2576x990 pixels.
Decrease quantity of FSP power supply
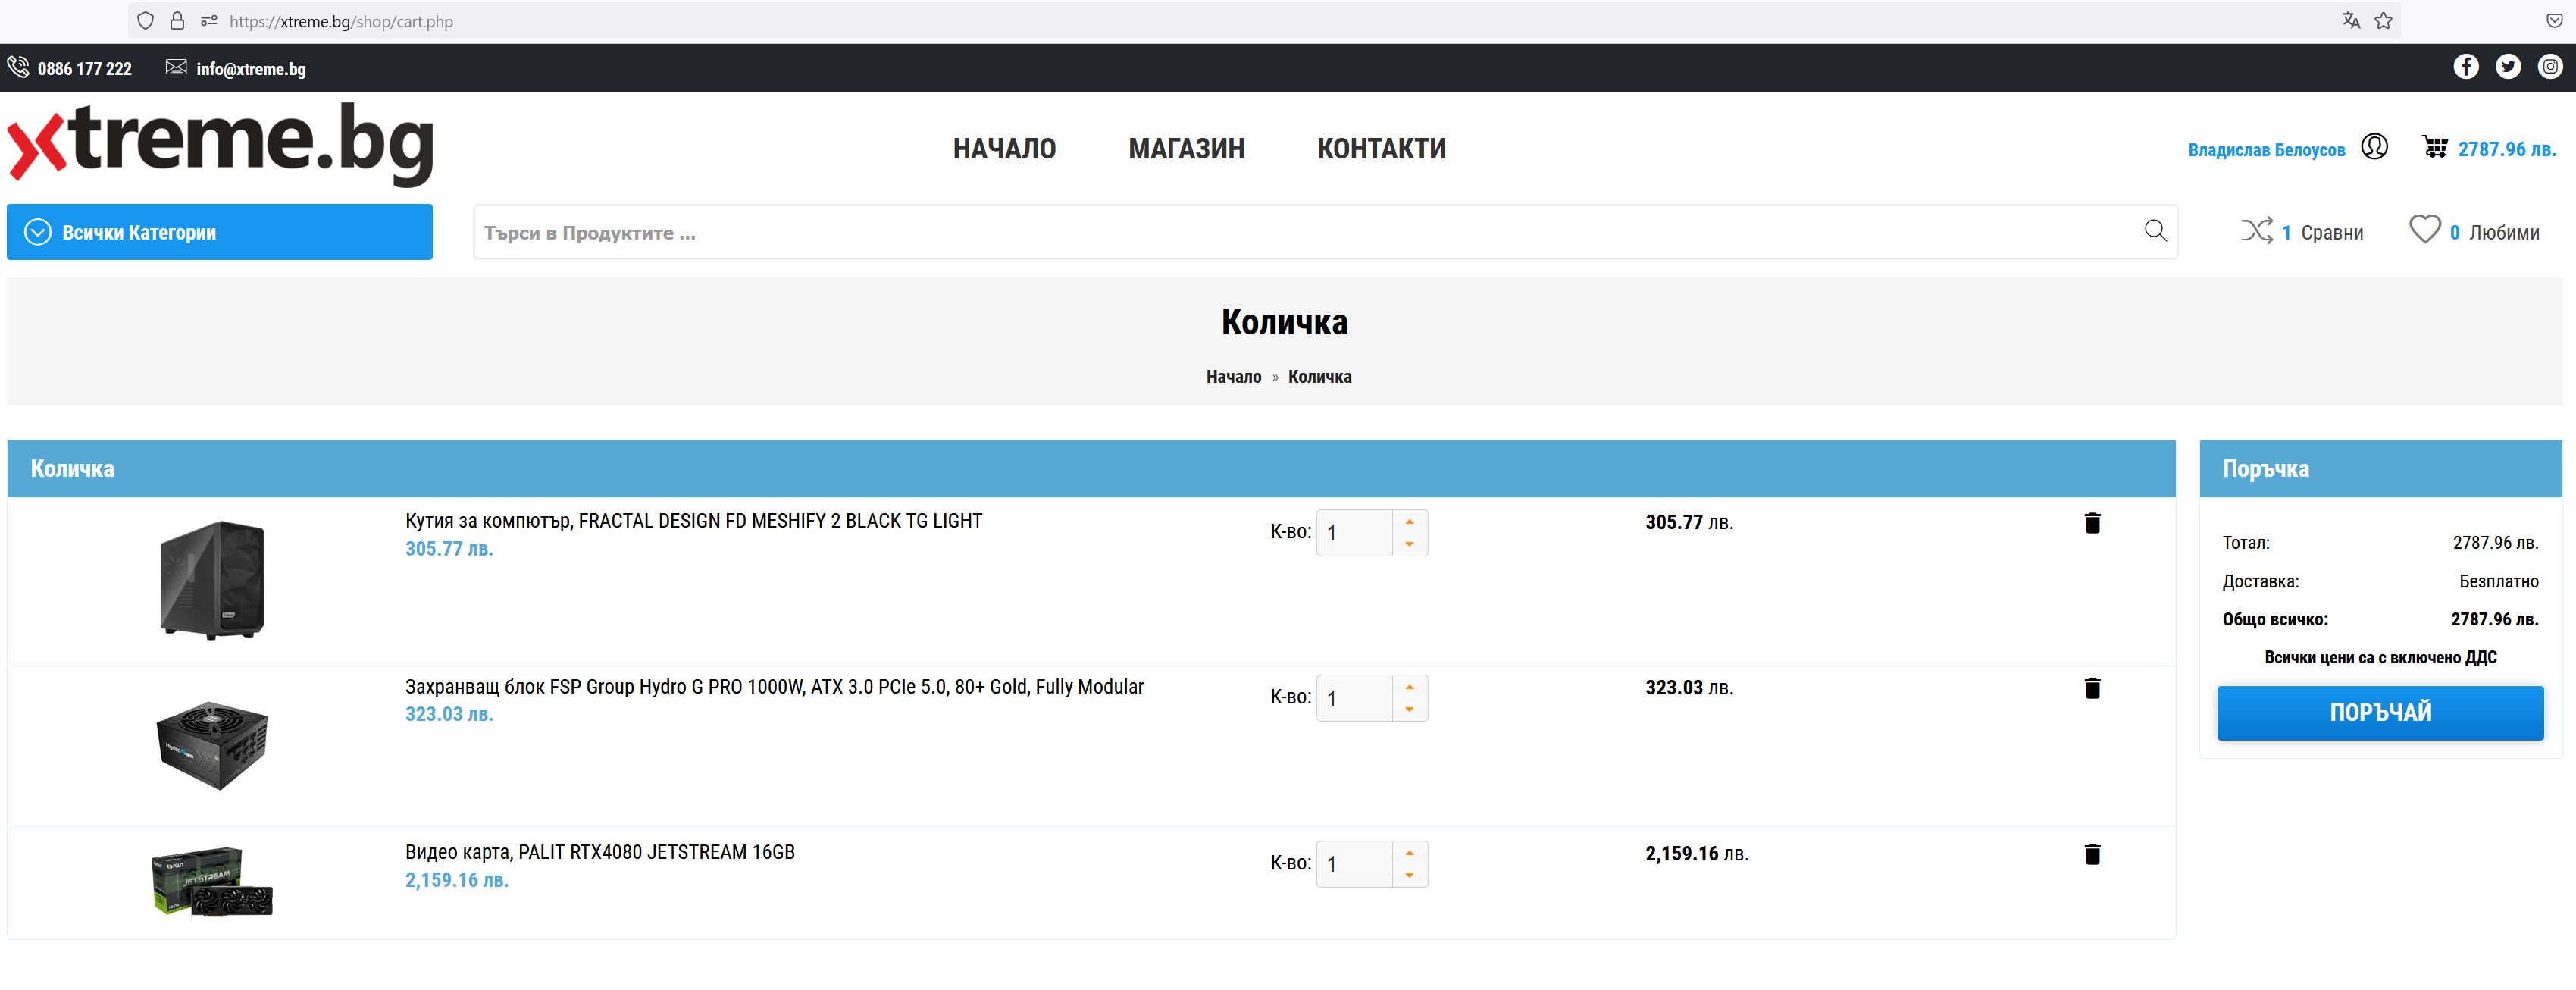click(1409, 710)
